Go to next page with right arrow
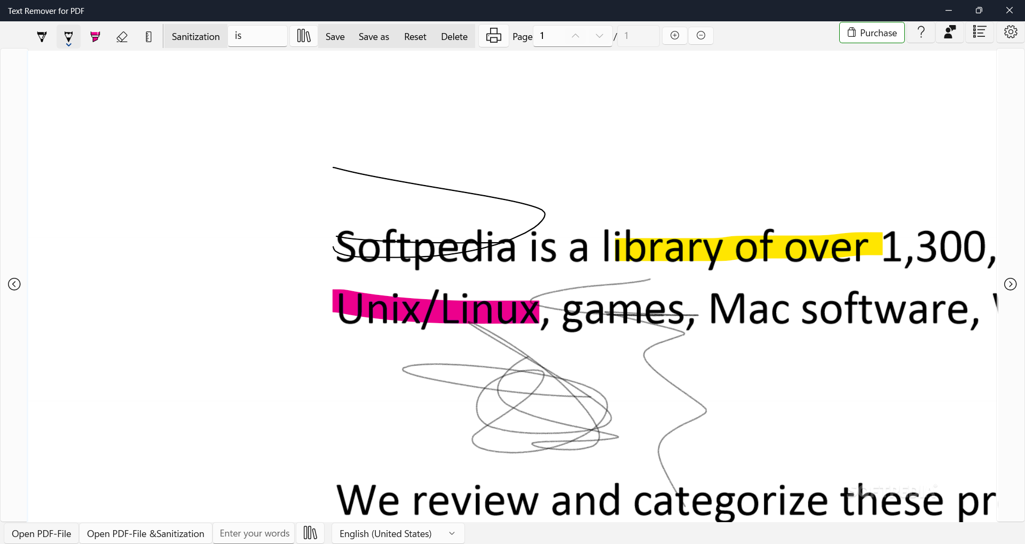 click(x=1011, y=284)
